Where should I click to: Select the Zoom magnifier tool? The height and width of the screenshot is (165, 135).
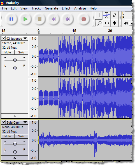click(99, 23)
